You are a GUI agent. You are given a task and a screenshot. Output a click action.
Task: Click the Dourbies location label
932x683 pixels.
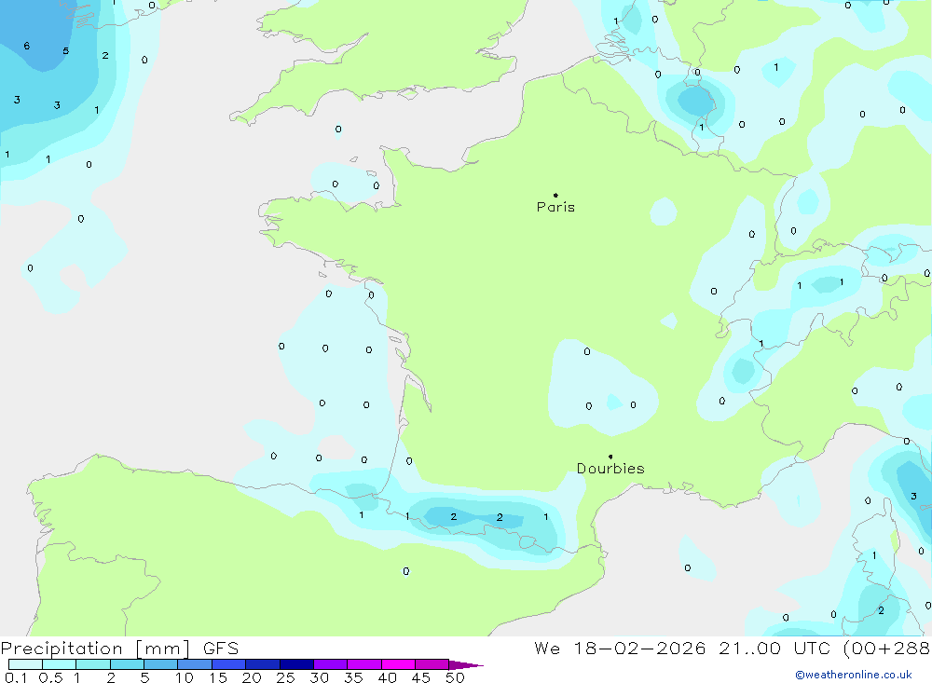click(x=610, y=469)
